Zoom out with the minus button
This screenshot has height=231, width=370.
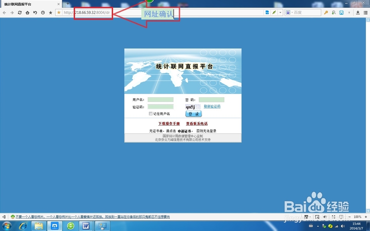point(350,217)
